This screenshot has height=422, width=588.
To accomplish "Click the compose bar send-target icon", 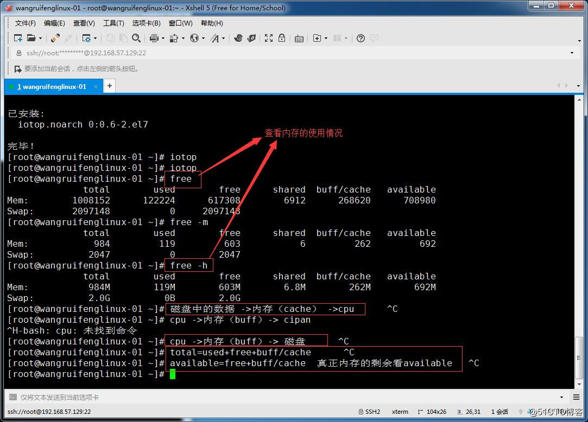I will (12, 397).
